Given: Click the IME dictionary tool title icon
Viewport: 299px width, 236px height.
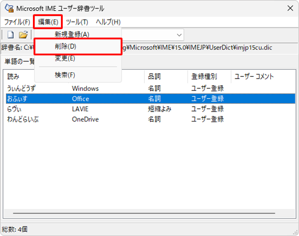Looking at the screenshot, I should coord(9,8).
